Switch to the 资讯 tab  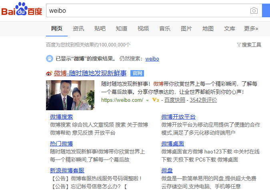pos(78,28)
